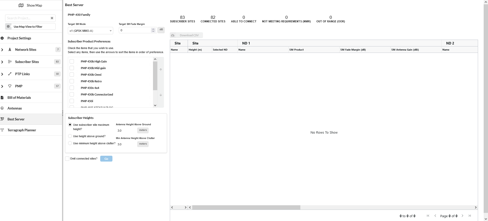Click the Subscriber Sites icon
Screen dimensions: 488x221
coord(10,62)
